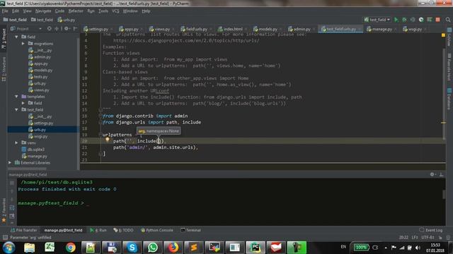Collapse the field folder in project tree

(x=16, y=37)
